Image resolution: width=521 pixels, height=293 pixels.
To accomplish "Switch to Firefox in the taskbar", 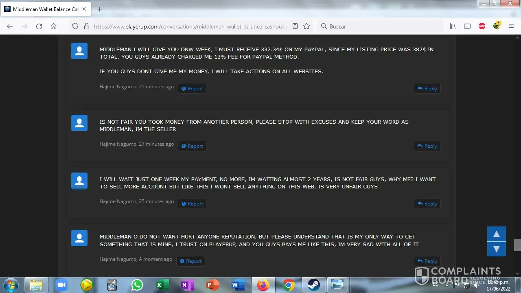I will [x=263, y=285].
